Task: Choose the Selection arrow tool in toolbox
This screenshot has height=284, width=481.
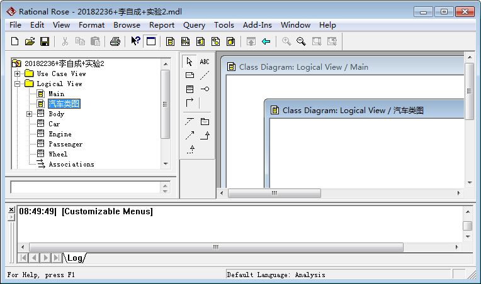Action: point(190,62)
